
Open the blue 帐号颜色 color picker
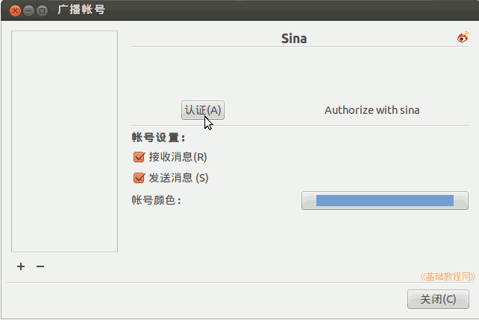384,200
